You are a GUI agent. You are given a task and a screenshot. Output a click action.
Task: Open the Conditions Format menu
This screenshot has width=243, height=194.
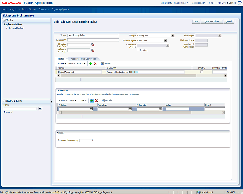[x=82, y=100]
